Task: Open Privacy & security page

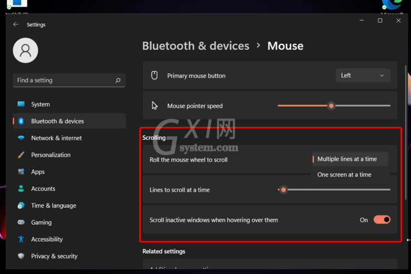Action: (x=69, y=256)
